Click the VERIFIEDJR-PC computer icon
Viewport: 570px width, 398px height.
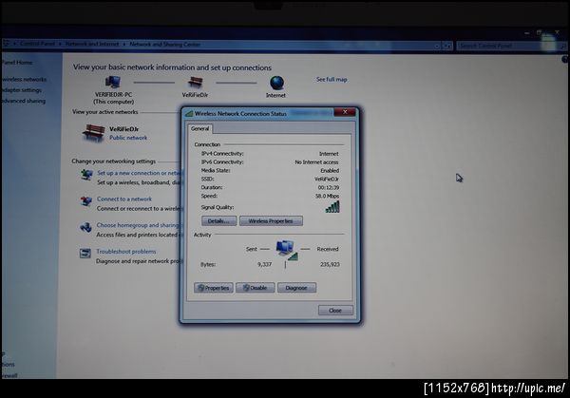113,82
